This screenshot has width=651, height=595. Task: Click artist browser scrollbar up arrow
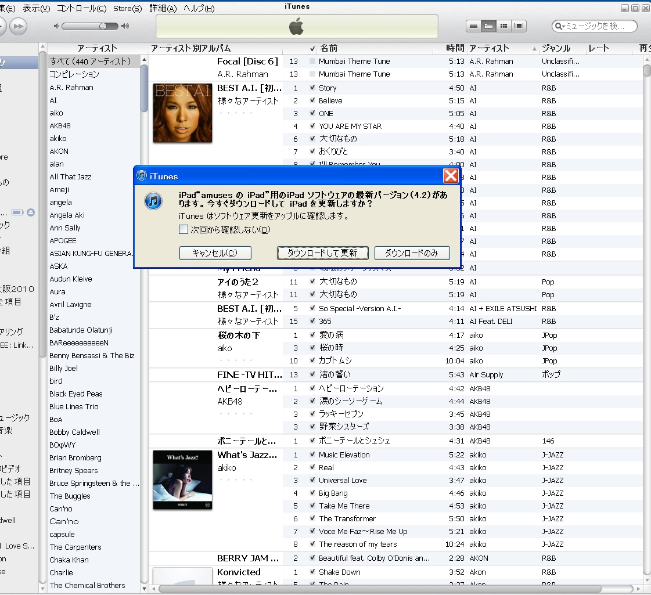pos(144,60)
